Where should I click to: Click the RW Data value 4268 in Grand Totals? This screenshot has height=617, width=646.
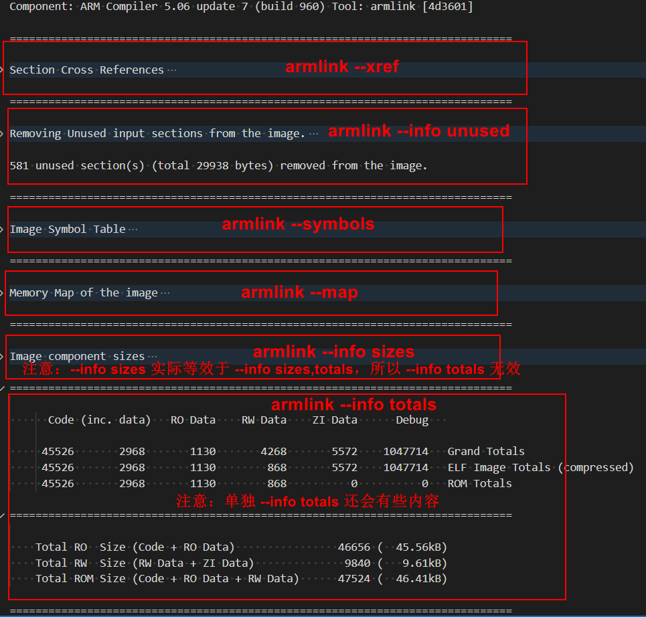(x=274, y=452)
